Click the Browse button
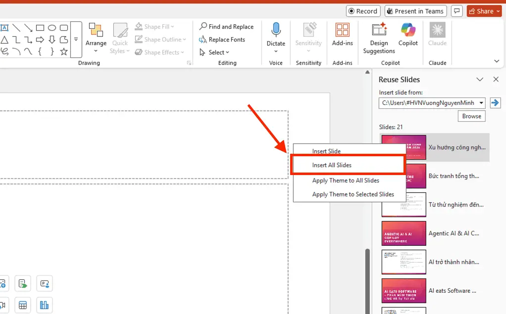Screen dimensions: 506x314 point(471,116)
